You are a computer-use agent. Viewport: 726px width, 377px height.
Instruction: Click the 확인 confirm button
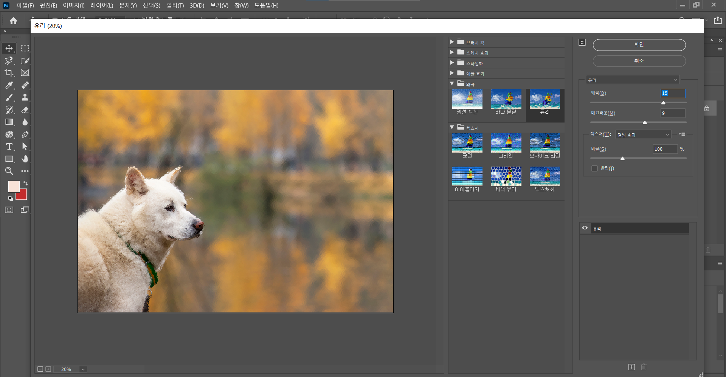(x=639, y=45)
